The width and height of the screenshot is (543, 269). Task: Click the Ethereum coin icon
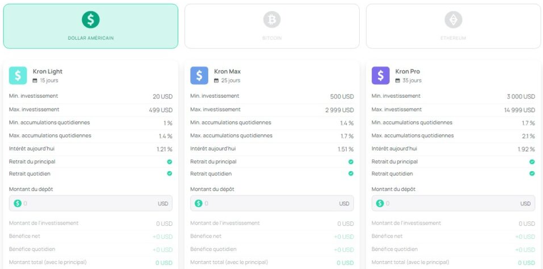pyautogui.click(x=453, y=20)
